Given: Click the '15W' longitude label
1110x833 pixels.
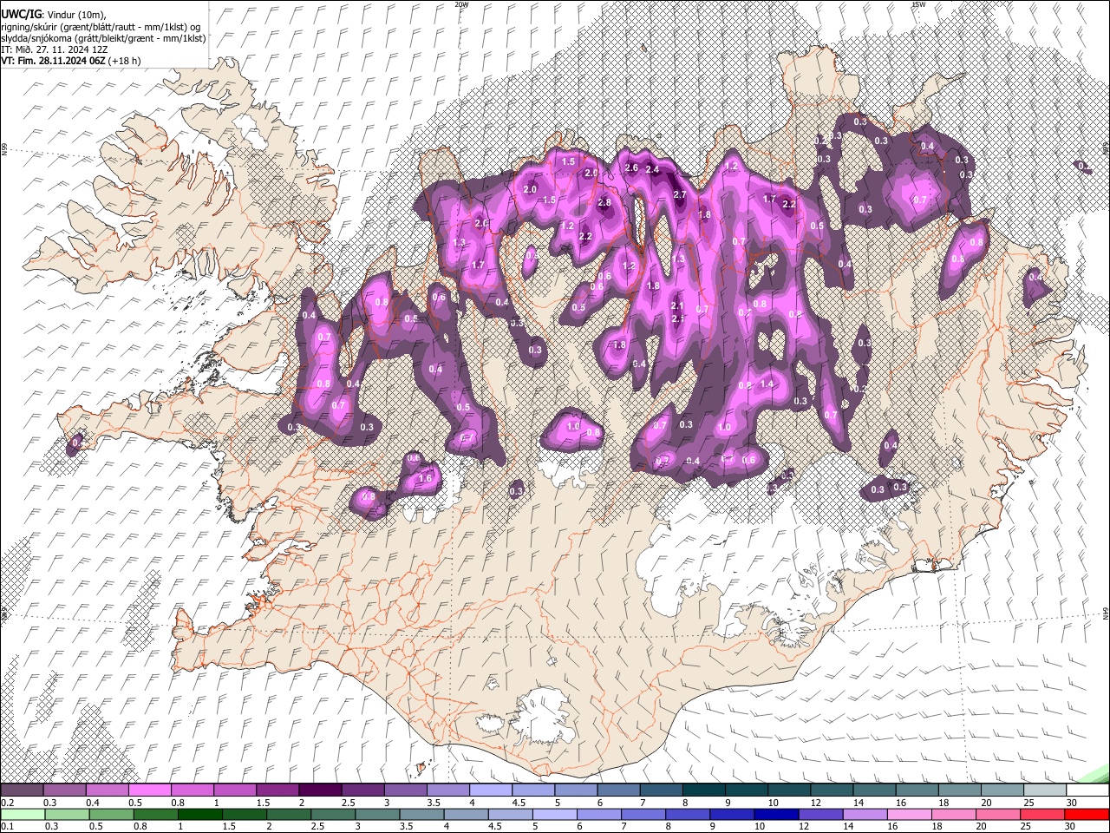Looking at the screenshot, I should tap(918, 4).
